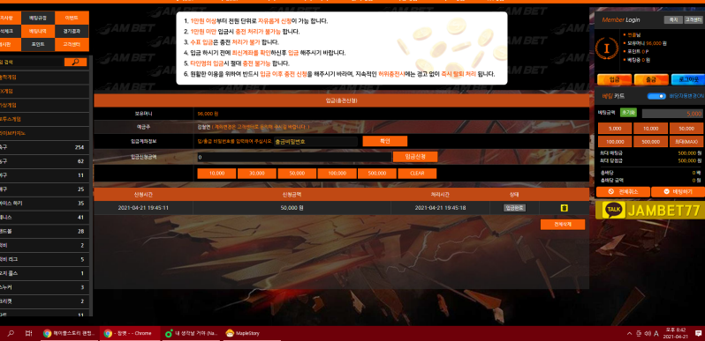Screen dimensions: 705x341
Task: Click the 입금신청 deposit request button
Action: pos(415,157)
